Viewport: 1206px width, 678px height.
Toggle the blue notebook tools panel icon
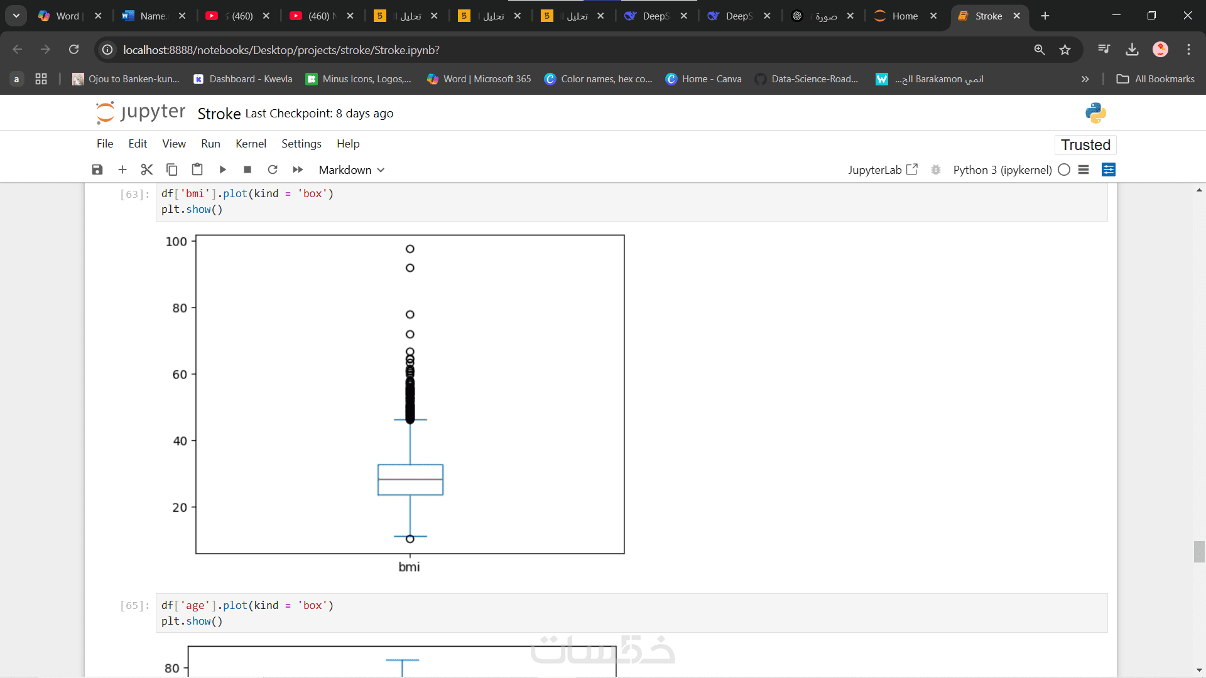tap(1109, 169)
